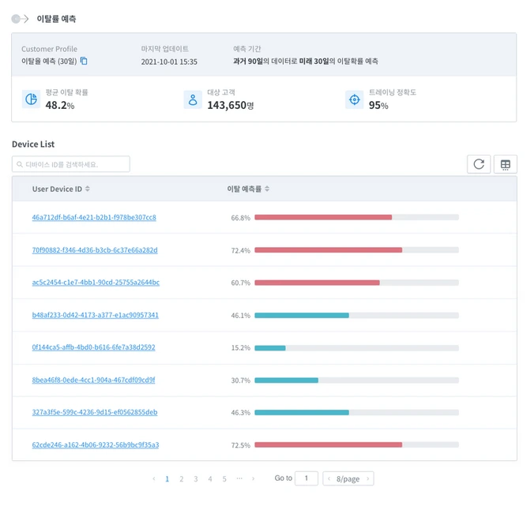527x506 pixels.
Task: Click the 66.8% churn progress bar
Action: 356,217
